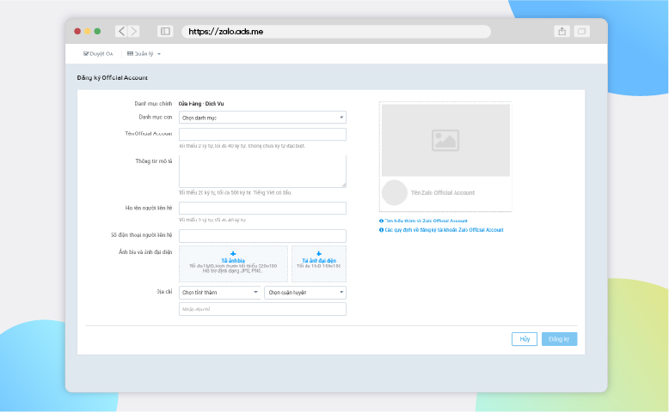
Task: Click the Tên Zalo Official Account preview text
Action: click(x=443, y=192)
